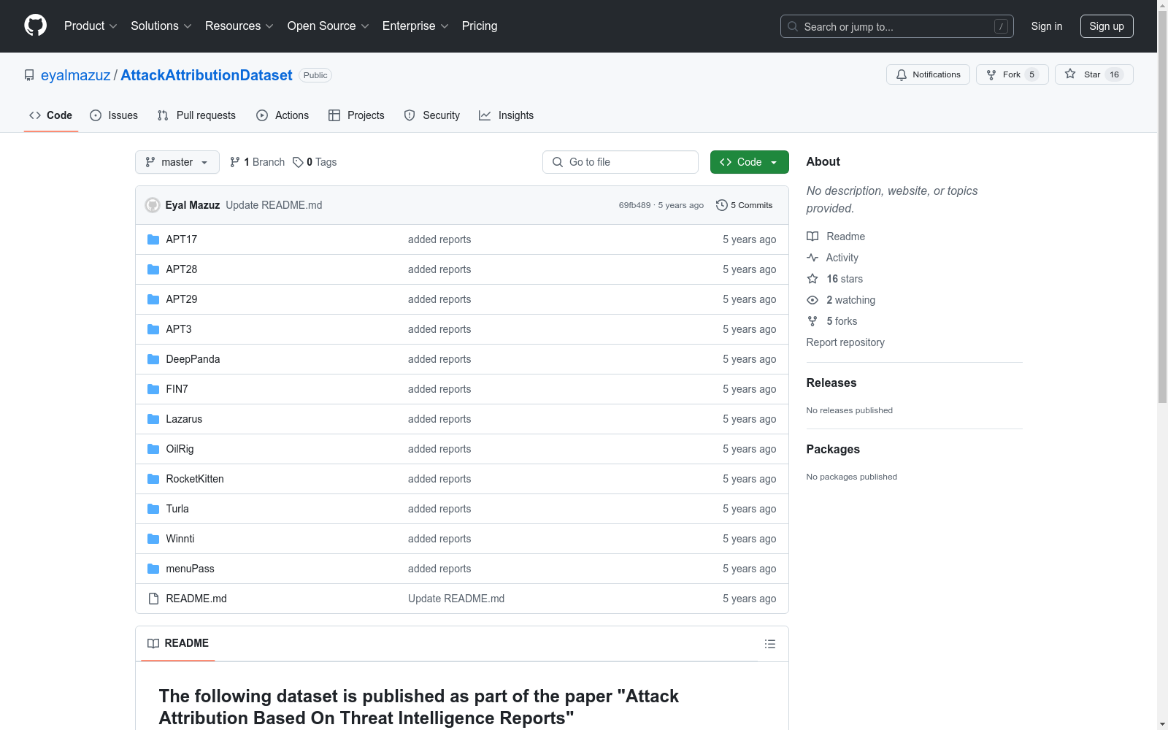
Task: Open the Product menu
Action: 91,26
